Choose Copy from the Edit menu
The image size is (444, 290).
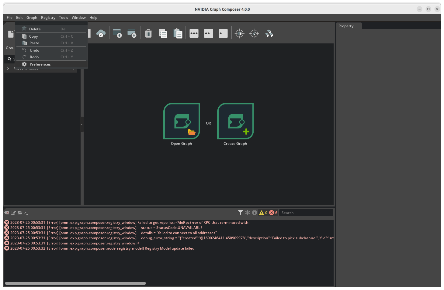click(x=51, y=36)
